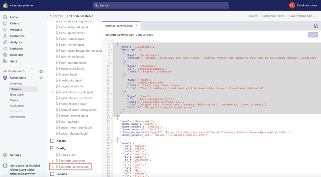Image resolution: width=321 pixels, height=177 pixels.
Task: Open Preferences under Online Store
Action: click(x=18, y=117)
